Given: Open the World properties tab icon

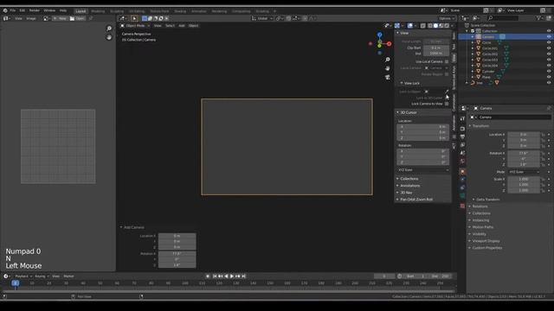Looking at the screenshot, I should pos(462,162).
